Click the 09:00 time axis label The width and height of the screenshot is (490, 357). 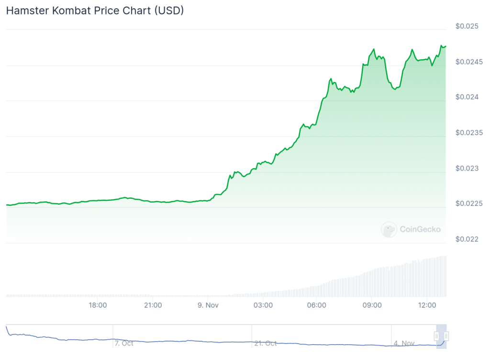tap(372, 305)
